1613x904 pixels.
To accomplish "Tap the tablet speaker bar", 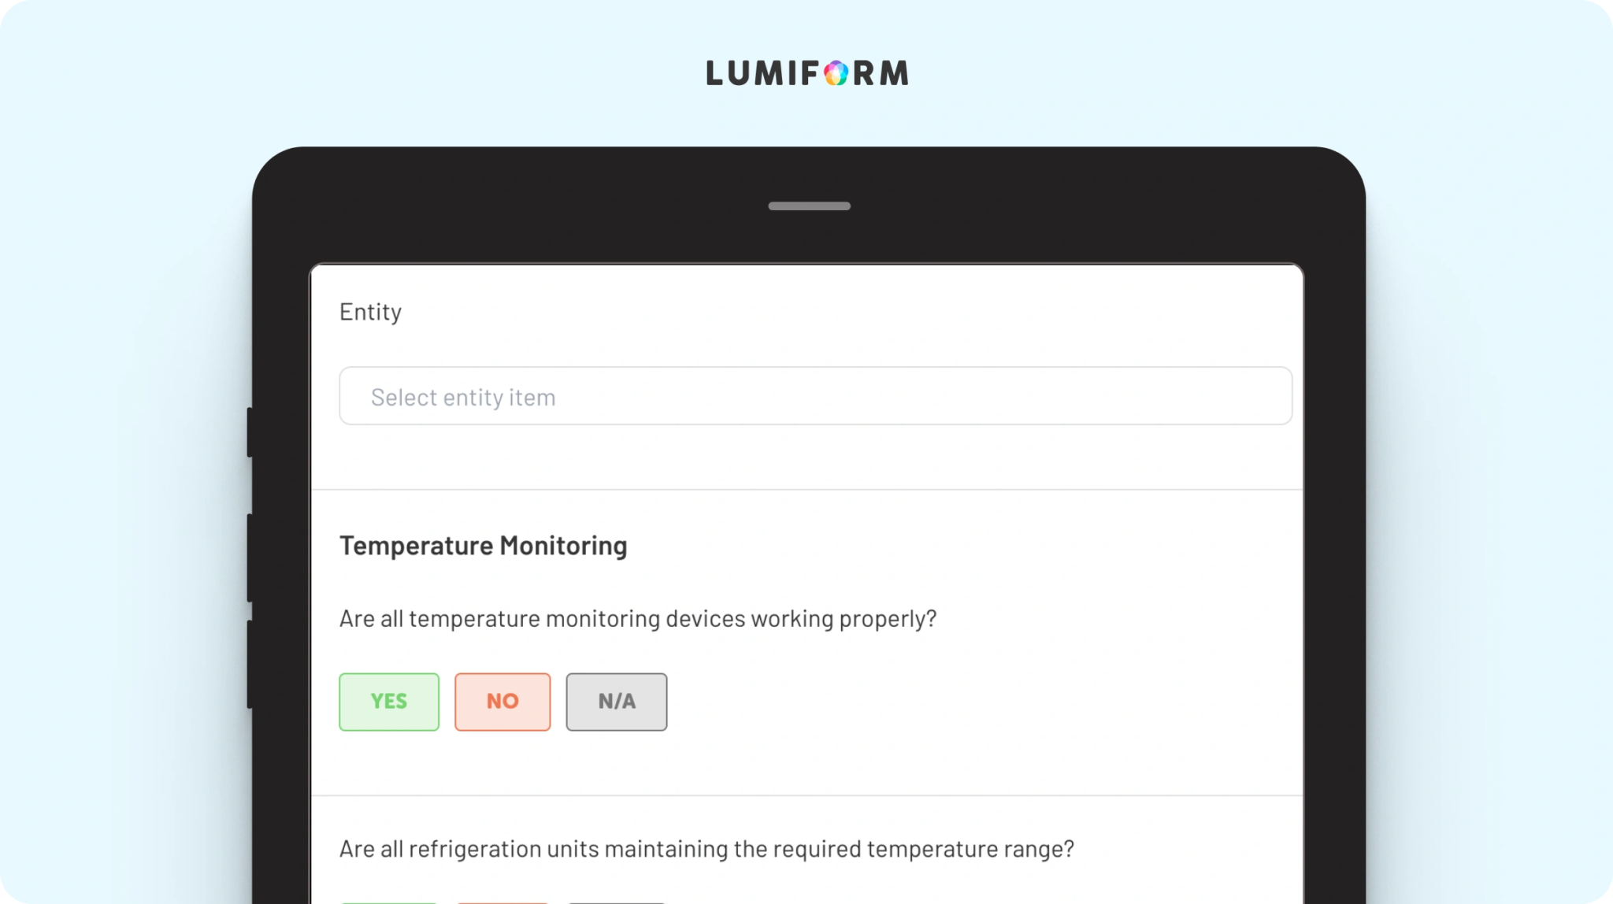I will (809, 206).
